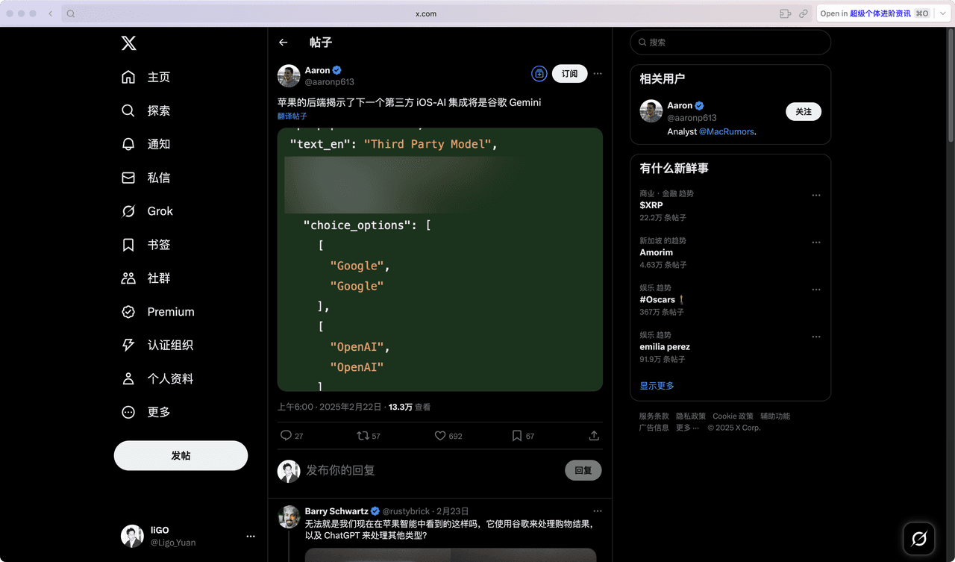Click the 显示更多 show more link
Viewport: 955px width, 562px height.
(x=657, y=386)
